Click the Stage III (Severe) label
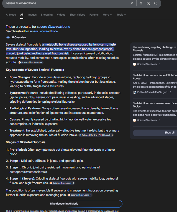 click(22, 179)
